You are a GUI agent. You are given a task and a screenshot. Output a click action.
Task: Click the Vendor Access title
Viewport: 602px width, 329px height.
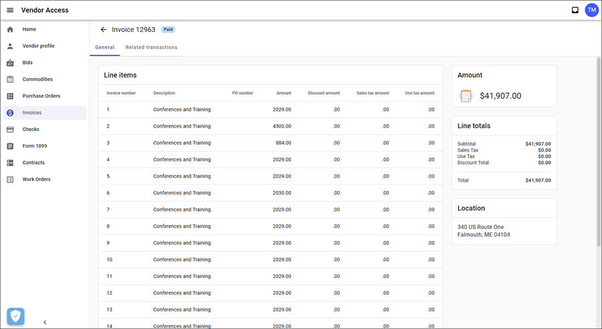(45, 10)
